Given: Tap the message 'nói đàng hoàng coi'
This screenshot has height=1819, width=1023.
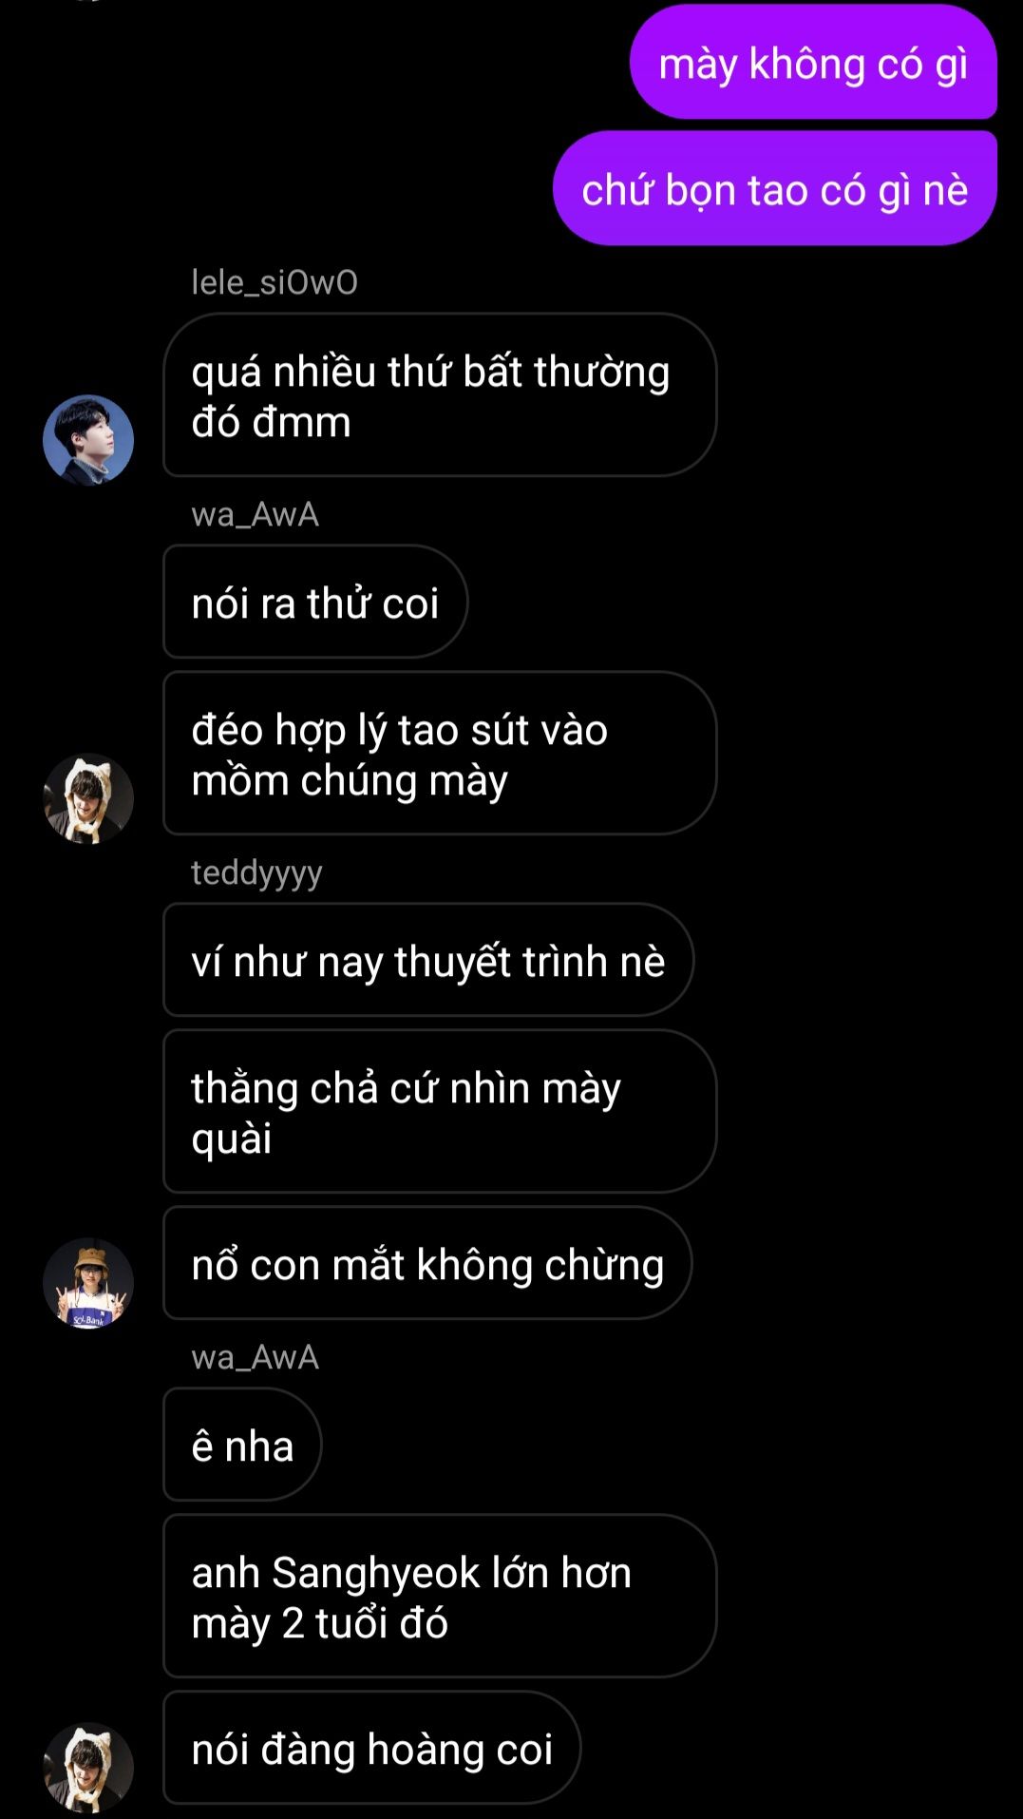Looking at the screenshot, I should tap(371, 1748).
